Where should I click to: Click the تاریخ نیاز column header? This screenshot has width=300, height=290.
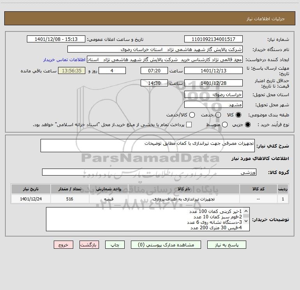click(x=31, y=189)
